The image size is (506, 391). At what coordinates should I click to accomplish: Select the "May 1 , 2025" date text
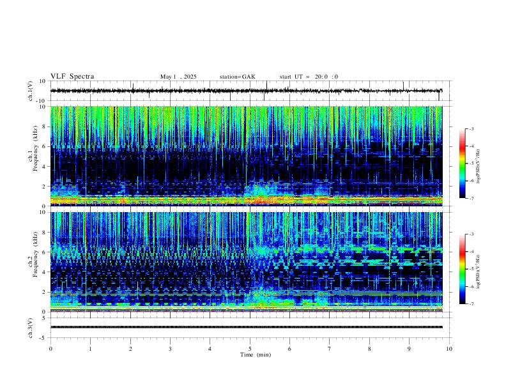(178, 77)
